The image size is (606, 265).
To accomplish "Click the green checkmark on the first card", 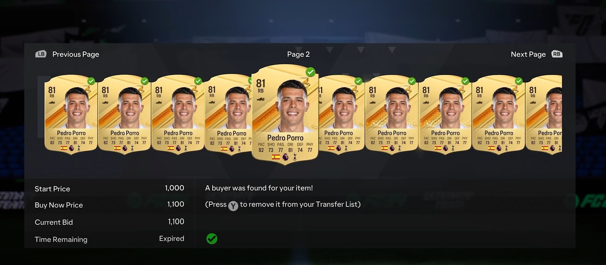I will click(91, 81).
